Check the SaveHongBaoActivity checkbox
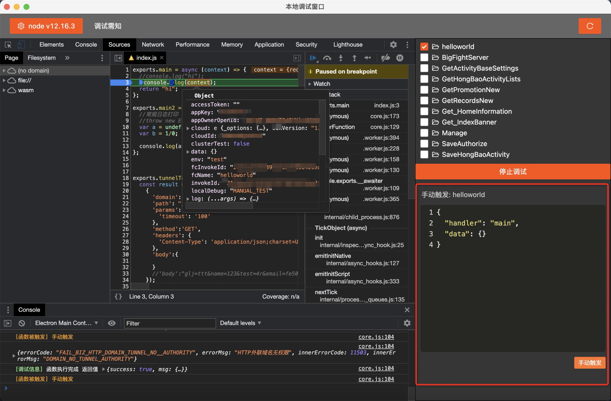 [424, 154]
